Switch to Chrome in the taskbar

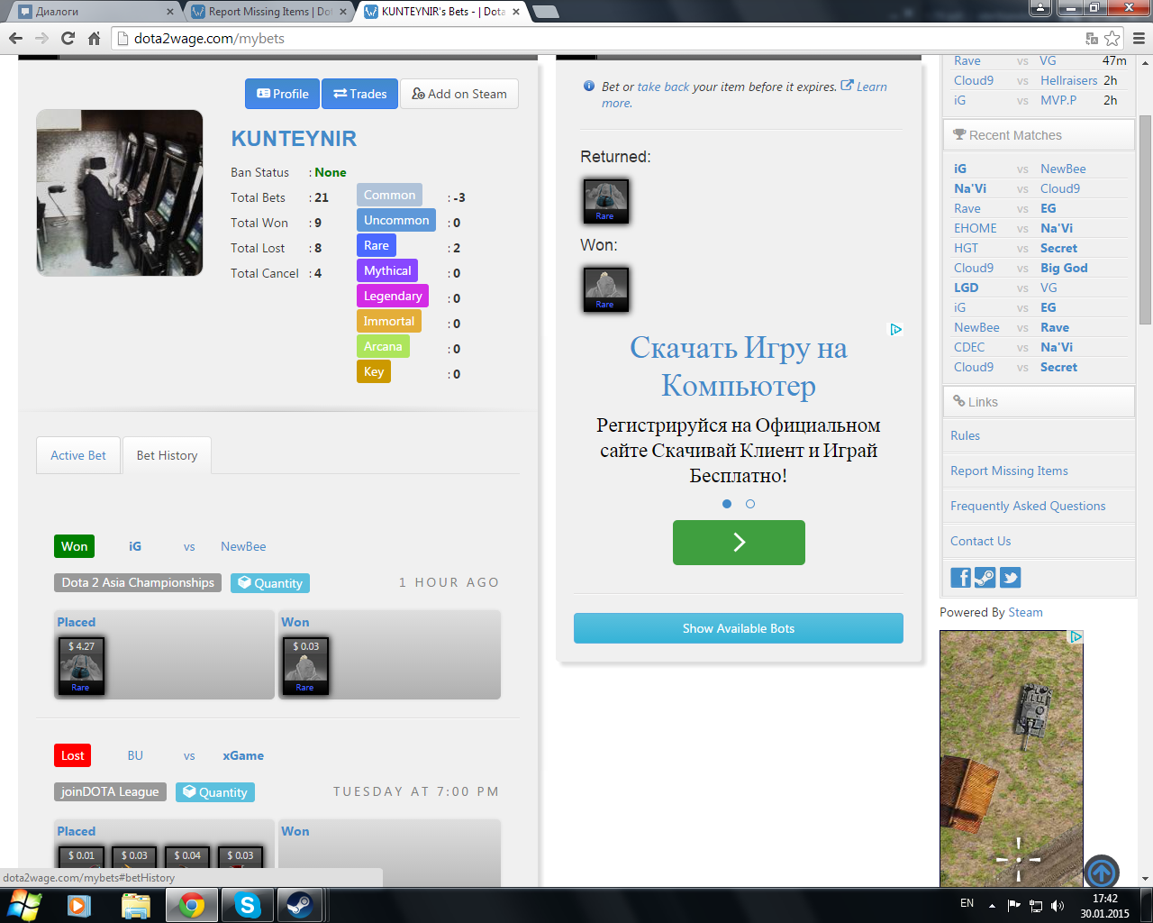coord(191,905)
